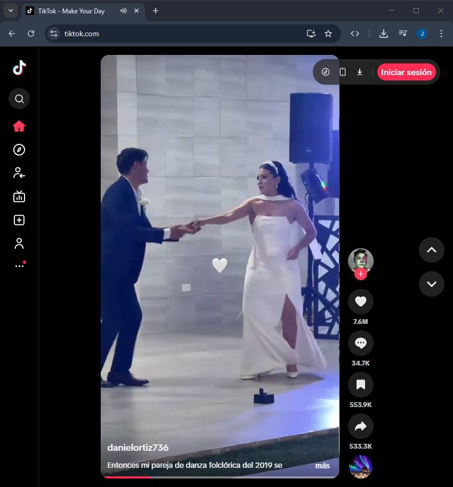Click the Upload plus icon in sidebar
The height and width of the screenshot is (487, 453).
click(19, 220)
